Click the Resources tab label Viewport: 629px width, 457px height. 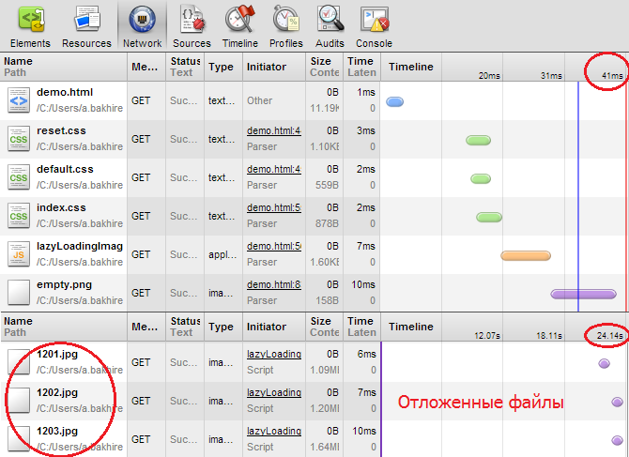point(86,43)
